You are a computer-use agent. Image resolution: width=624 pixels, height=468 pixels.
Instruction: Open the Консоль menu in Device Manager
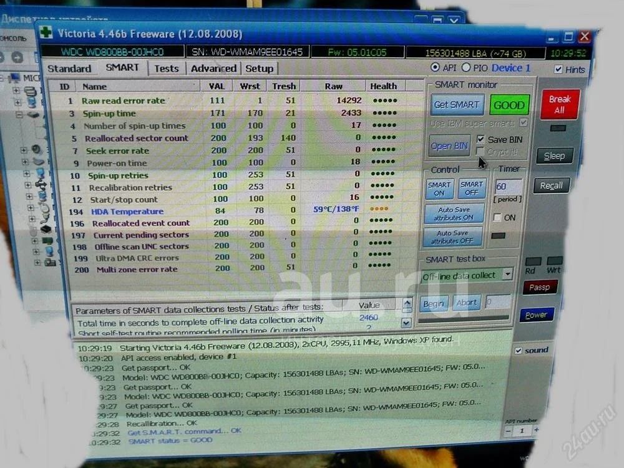coord(13,39)
